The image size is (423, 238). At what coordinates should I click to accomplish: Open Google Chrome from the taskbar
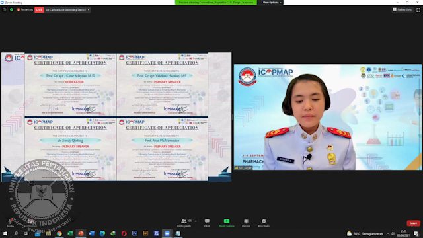pyautogui.click(x=59, y=233)
